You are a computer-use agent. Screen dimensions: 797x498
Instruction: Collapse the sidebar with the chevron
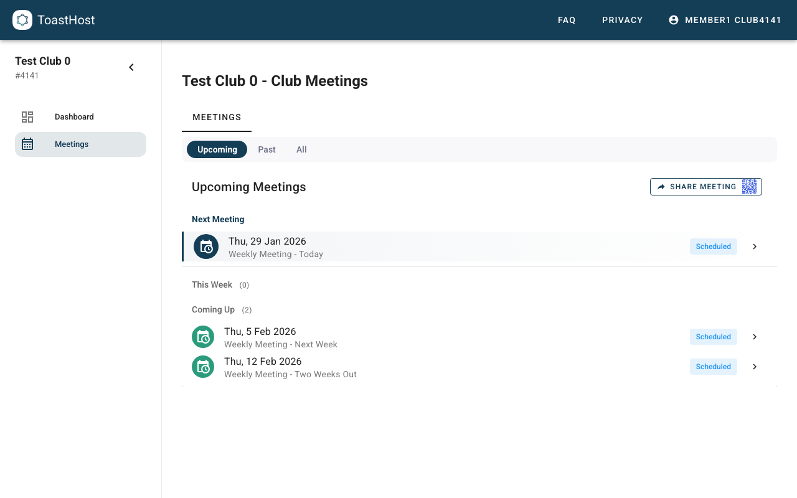131,67
